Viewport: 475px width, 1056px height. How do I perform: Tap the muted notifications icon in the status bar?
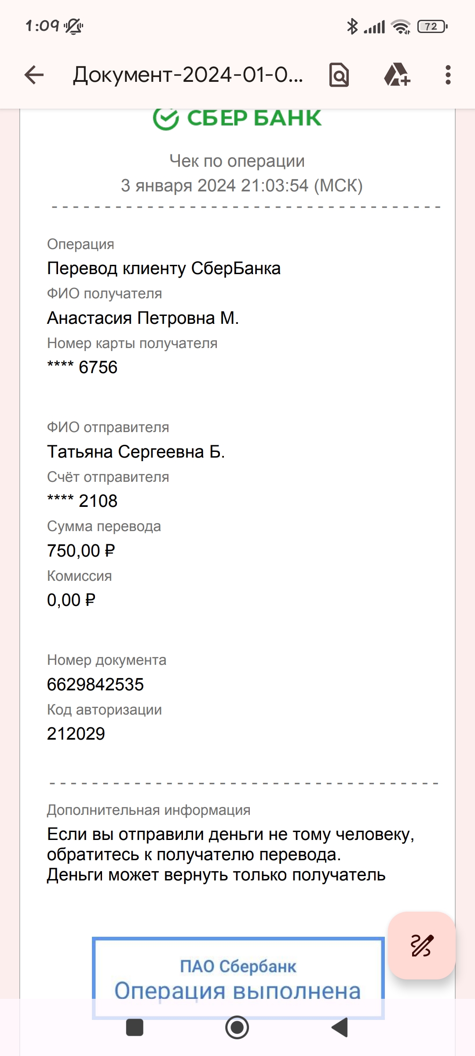pos(73,26)
